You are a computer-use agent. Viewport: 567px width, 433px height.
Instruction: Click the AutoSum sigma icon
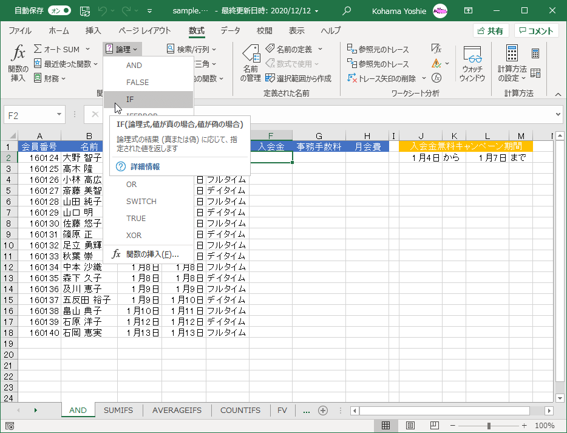pos(38,49)
